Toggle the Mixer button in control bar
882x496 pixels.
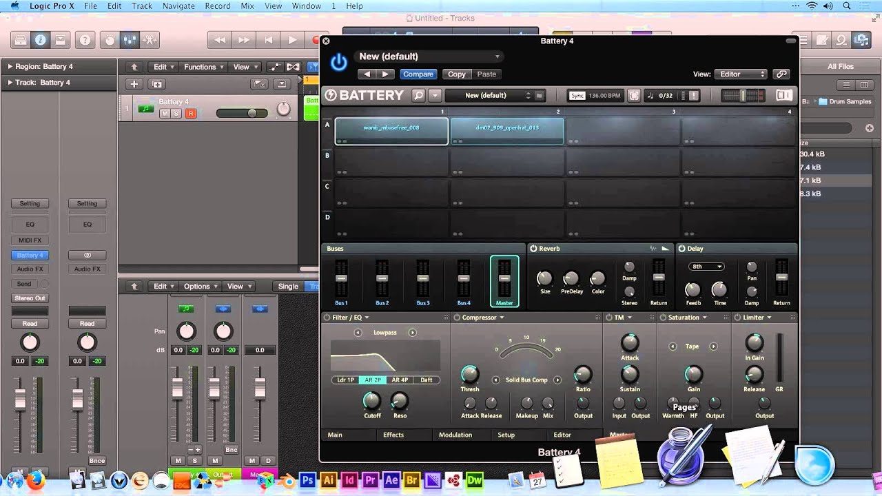point(130,40)
